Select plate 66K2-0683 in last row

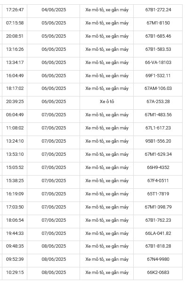pos(158,272)
